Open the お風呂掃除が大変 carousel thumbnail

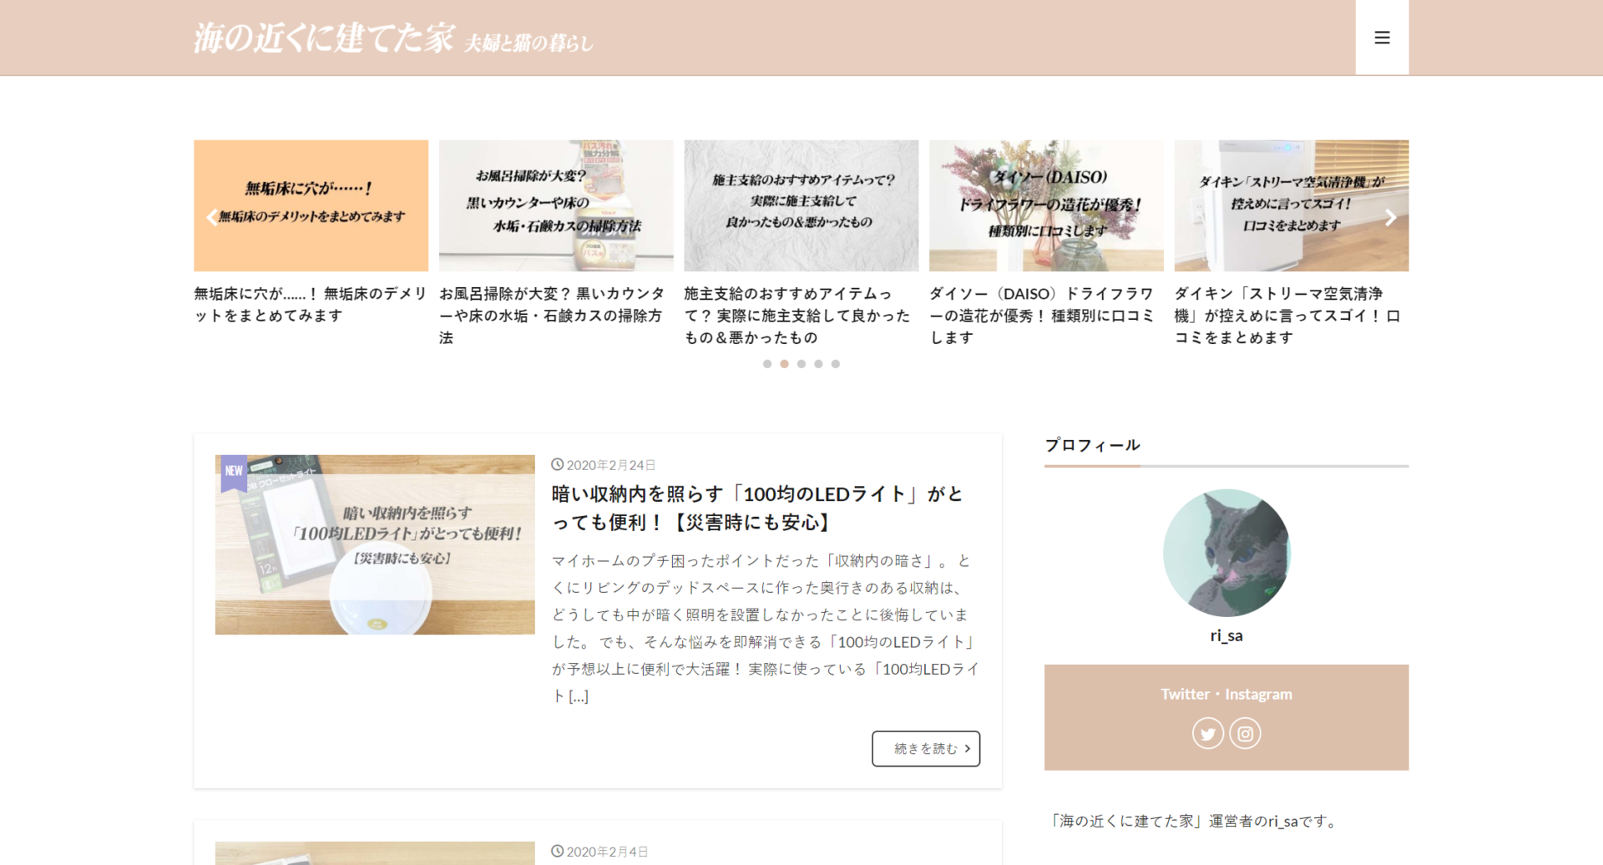click(556, 205)
